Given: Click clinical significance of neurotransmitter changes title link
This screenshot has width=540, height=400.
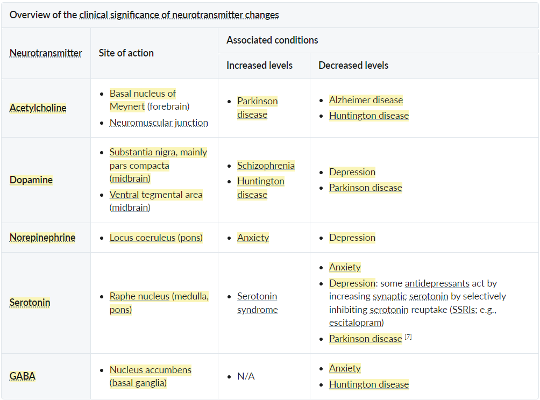Looking at the screenshot, I should (x=179, y=15).
